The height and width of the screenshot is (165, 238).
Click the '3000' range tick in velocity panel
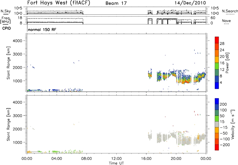[18, 116]
